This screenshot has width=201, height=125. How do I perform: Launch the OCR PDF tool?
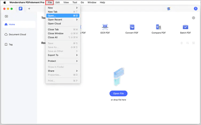[x=105, y=29]
